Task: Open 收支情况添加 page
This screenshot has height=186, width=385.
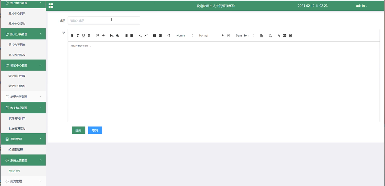Action: coord(23,128)
